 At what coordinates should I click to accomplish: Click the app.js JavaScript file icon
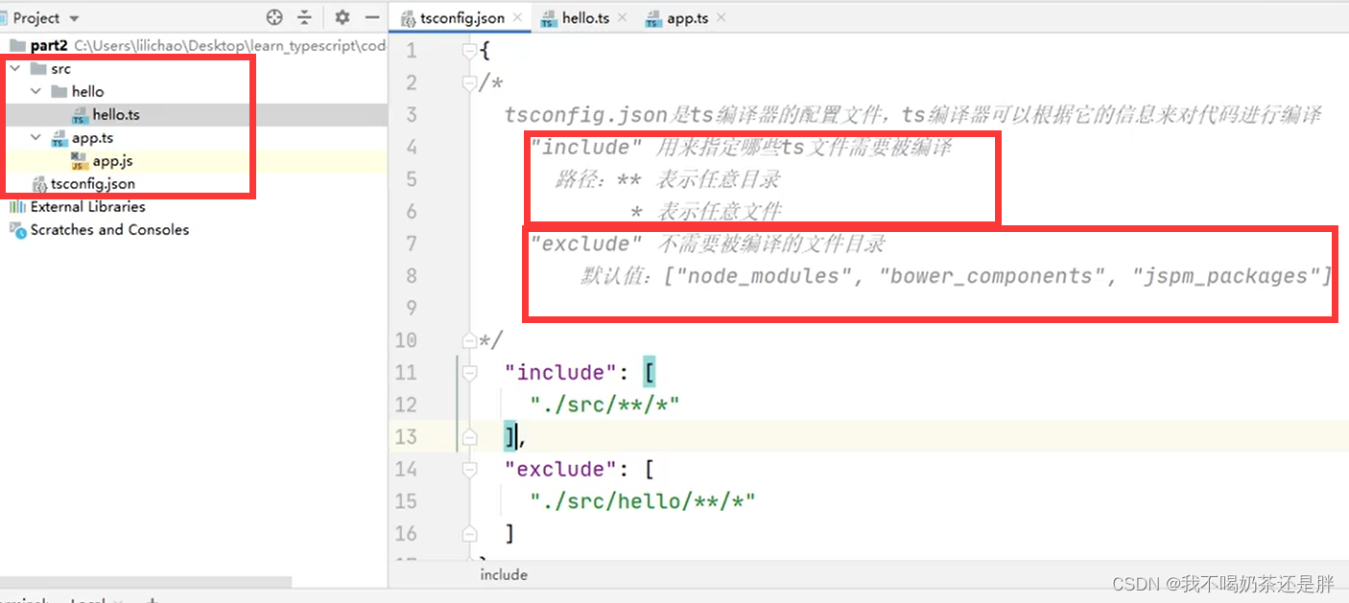[81, 160]
